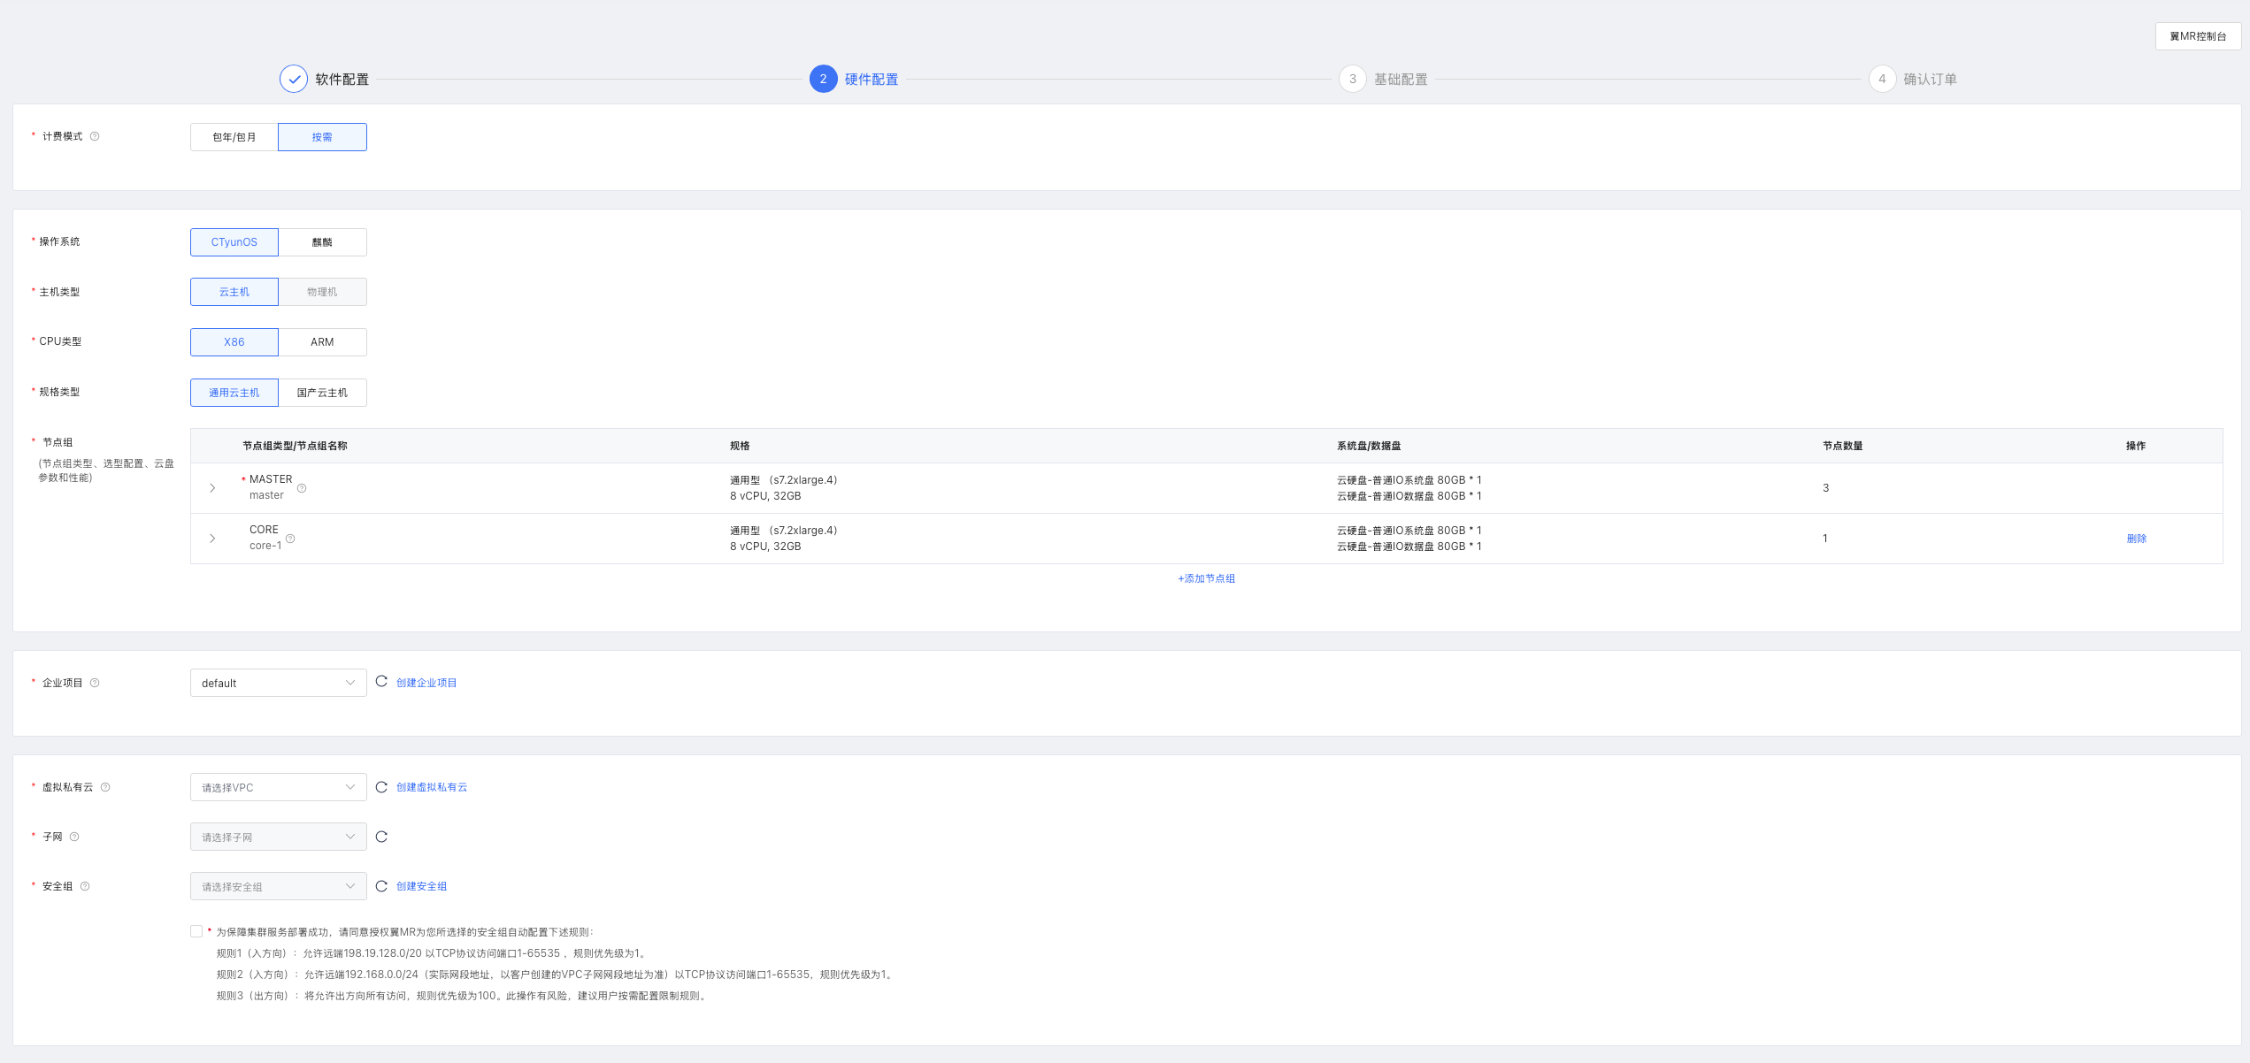Select 国产云主机 specification type

coord(322,393)
